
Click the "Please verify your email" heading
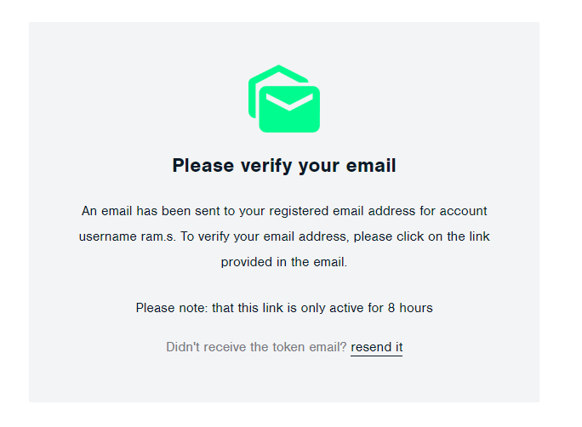point(284,166)
